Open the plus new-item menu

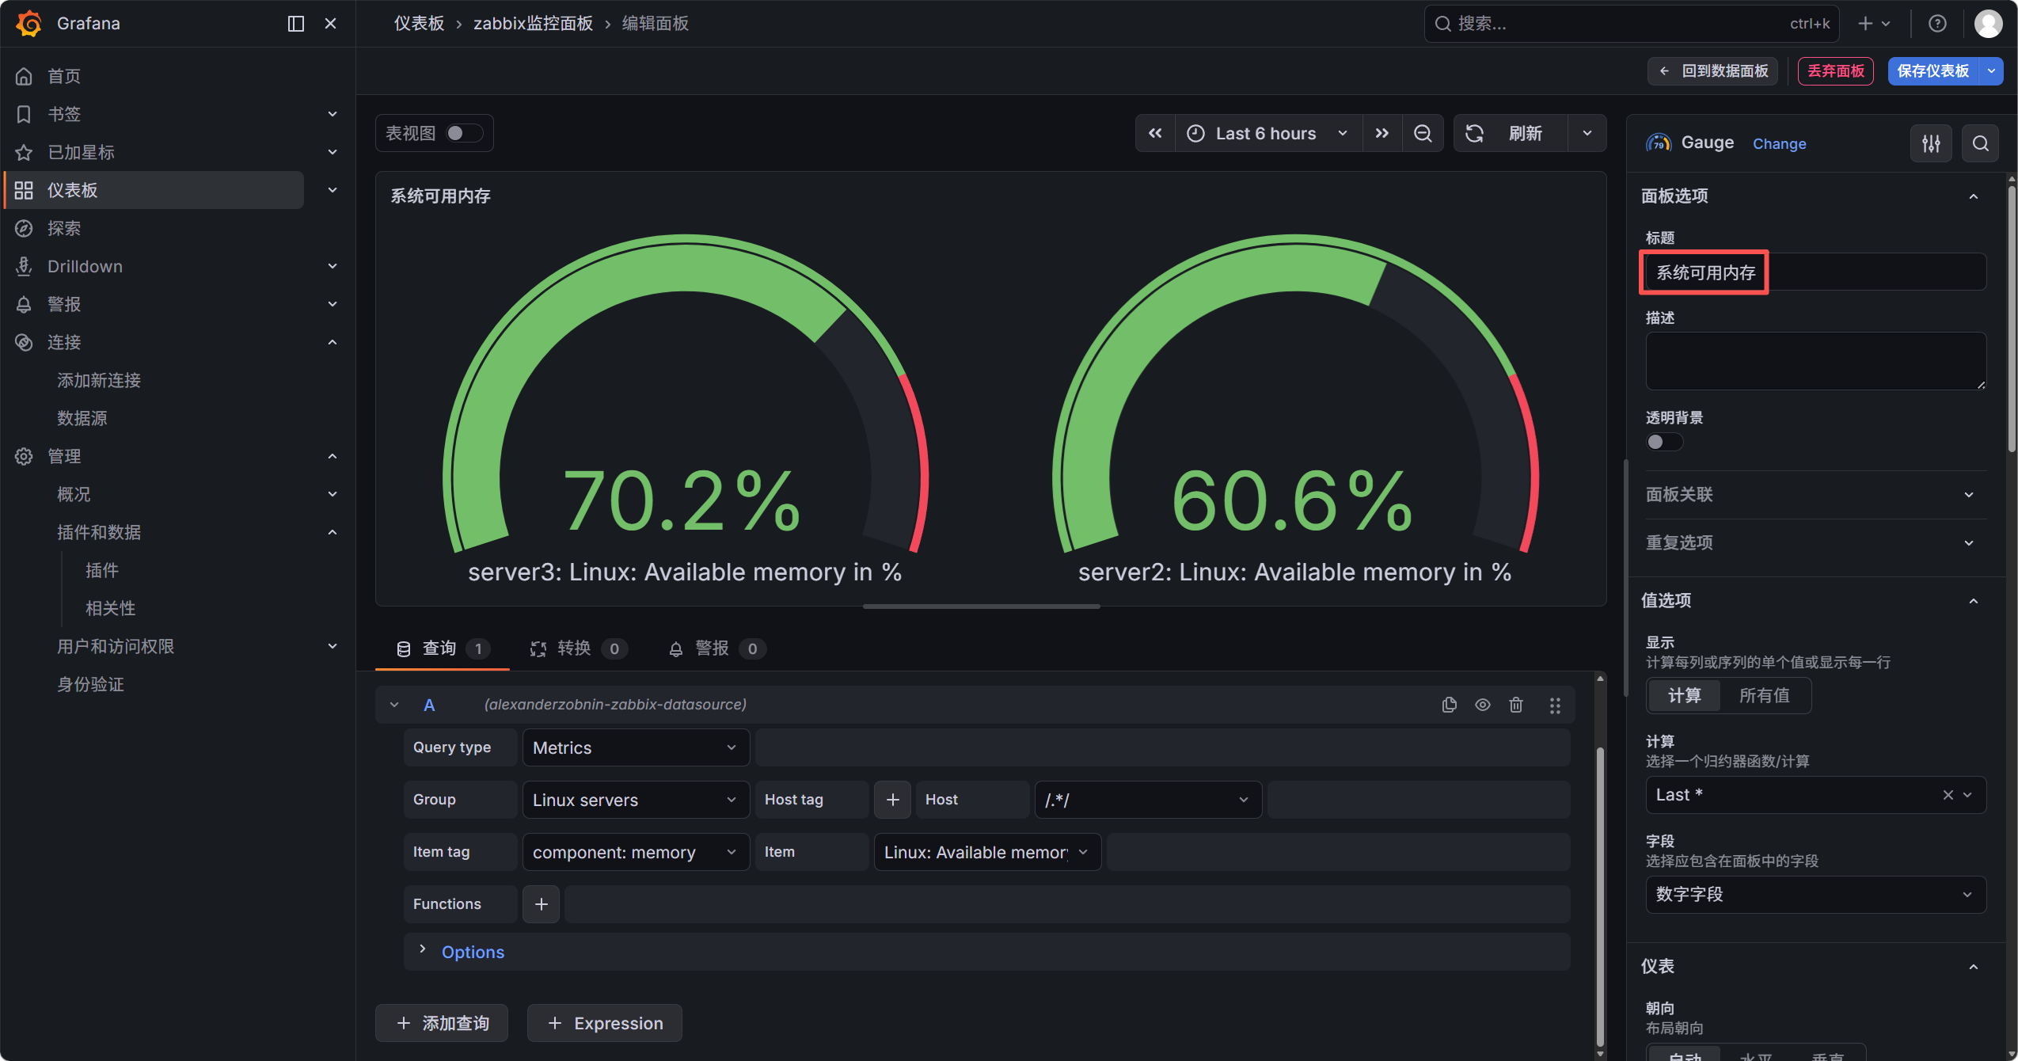point(1874,24)
